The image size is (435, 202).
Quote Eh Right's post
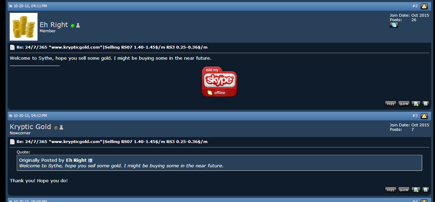(404, 103)
